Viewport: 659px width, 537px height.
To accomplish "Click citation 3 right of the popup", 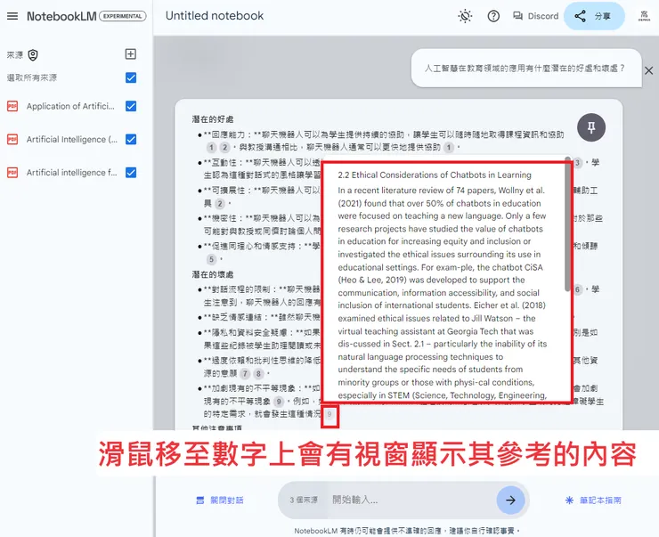I will pos(578,163).
